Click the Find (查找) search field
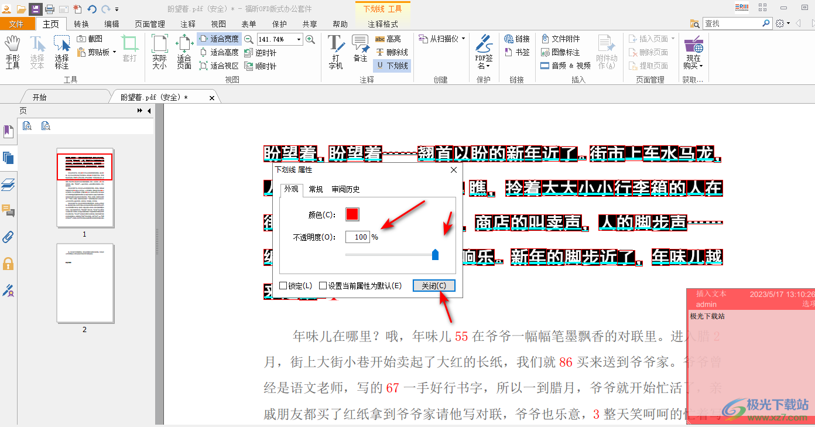 [x=732, y=23]
